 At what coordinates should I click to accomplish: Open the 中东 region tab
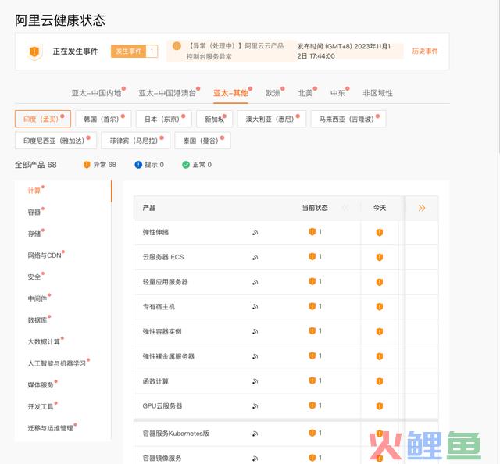[340, 93]
